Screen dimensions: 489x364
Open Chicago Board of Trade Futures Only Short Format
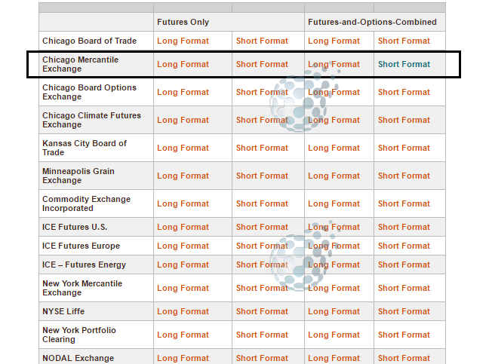coord(262,41)
